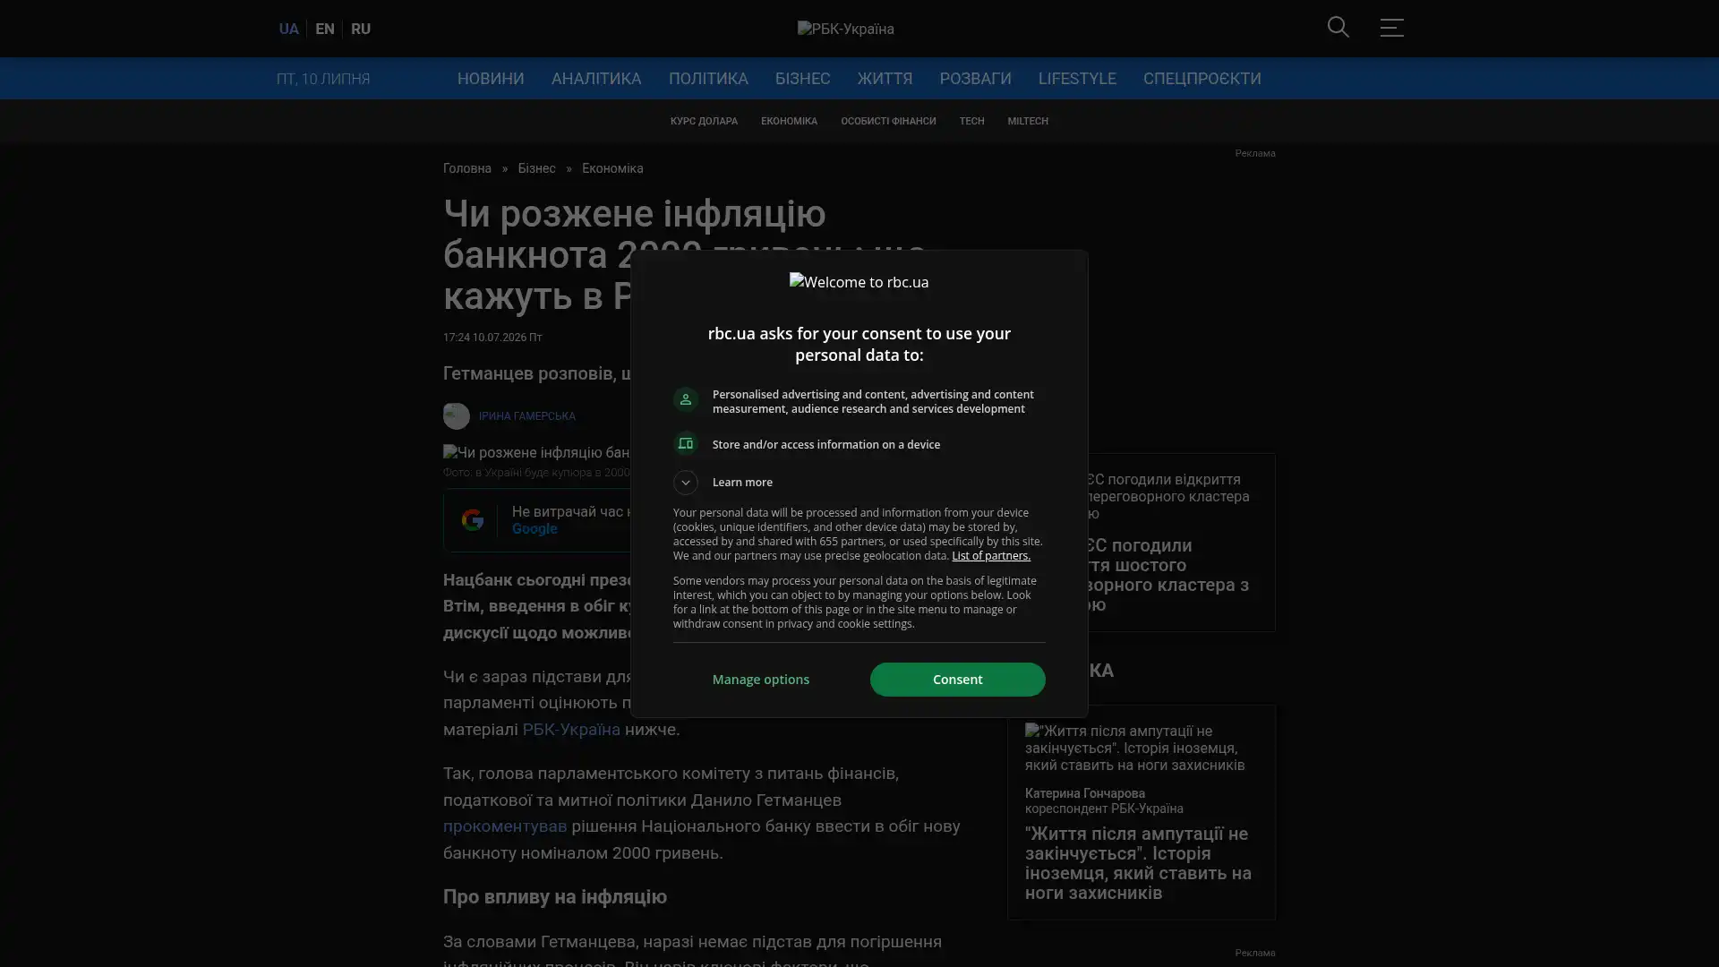Image resolution: width=1719 pixels, height=967 pixels.
Task: Click the РБК-Україна logo in header
Action: 845,29
